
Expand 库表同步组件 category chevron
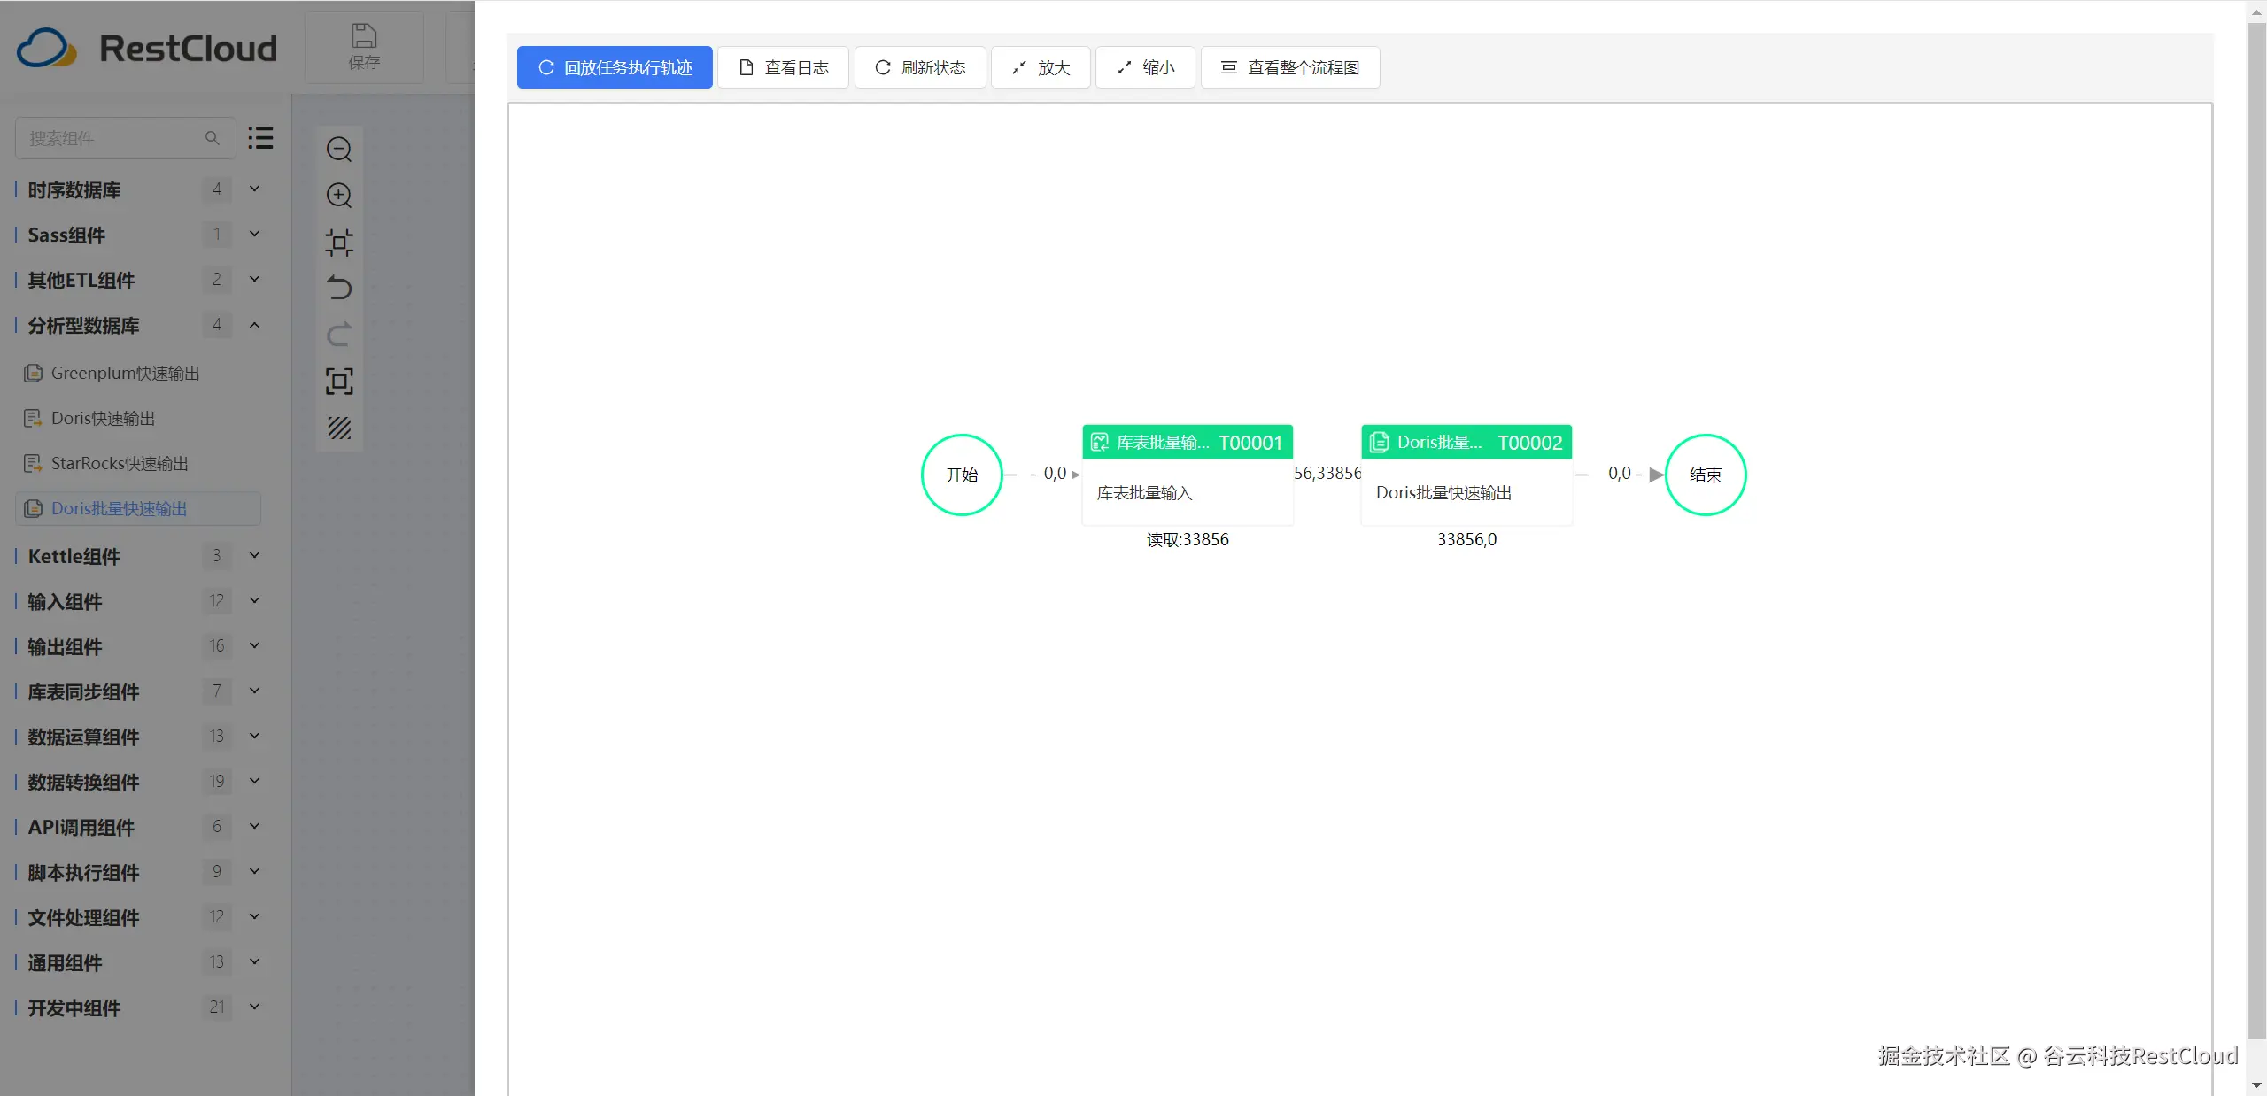(x=254, y=691)
